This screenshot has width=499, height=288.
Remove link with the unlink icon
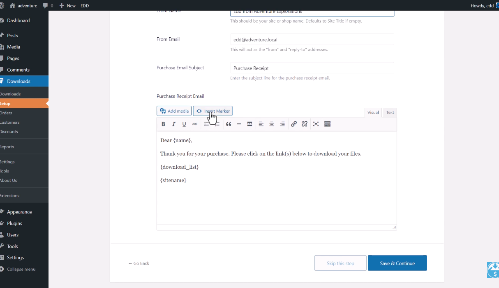point(305,124)
